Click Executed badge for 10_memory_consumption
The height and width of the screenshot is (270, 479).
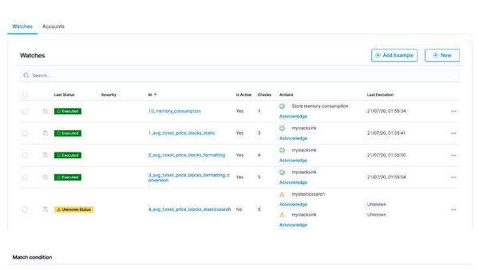coord(68,111)
